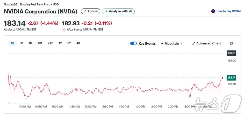Click the Mountain chart type icon
The width and height of the screenshot is (245, 116).
[162, 44]
